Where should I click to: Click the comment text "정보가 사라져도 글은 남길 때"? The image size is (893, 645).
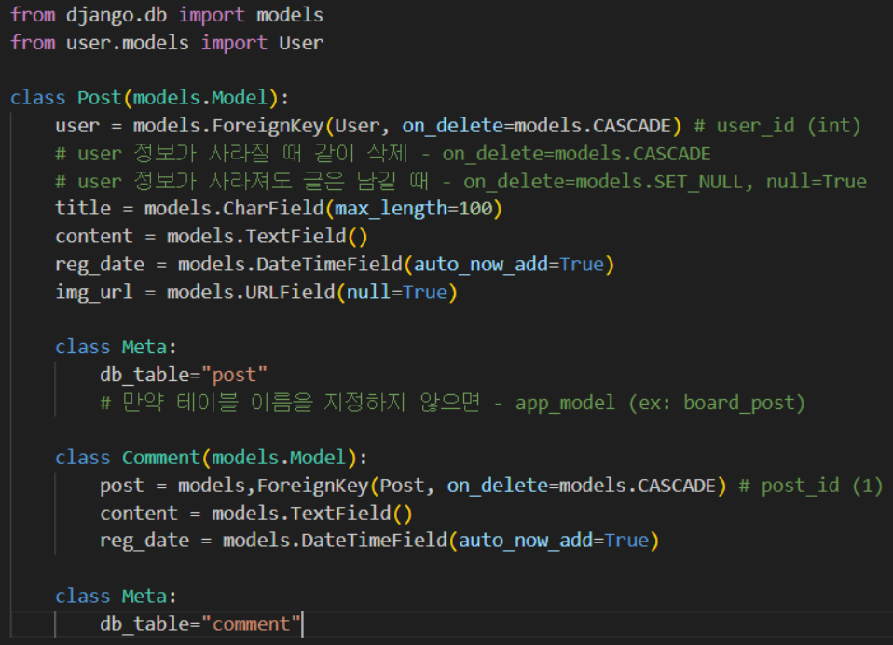click(281, 181)
